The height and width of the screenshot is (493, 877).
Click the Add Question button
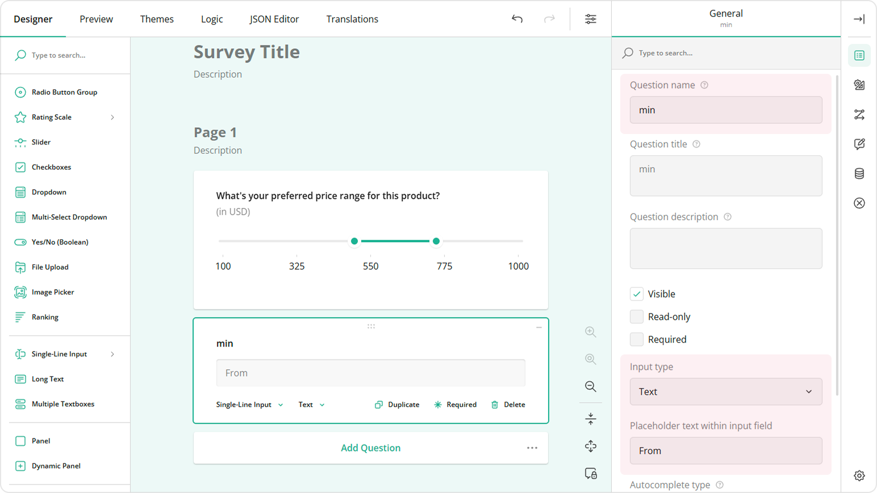[x=370, y=448]
